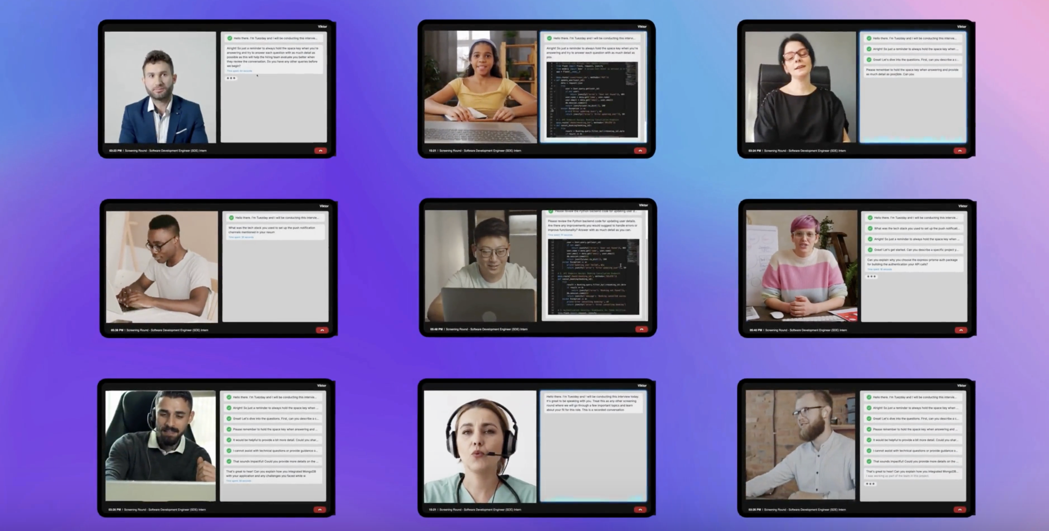End call for man typing on white laptop
Screen dimensions: 1049x531
pos(322,330)
